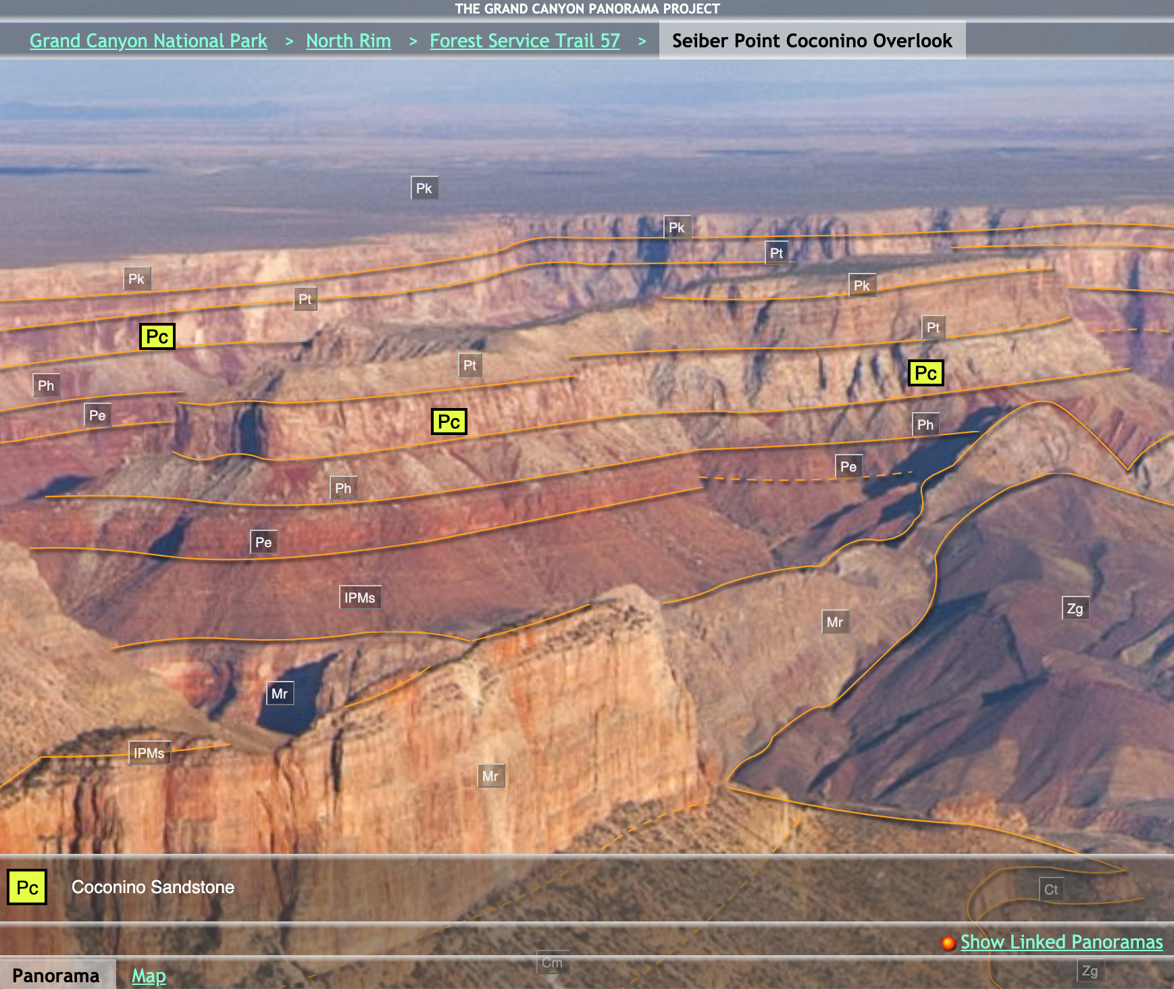Viewport: 1174px width, 989px height.
Task: Click Seiber Point Coconino Overlook title
Action: coord(812,41)
